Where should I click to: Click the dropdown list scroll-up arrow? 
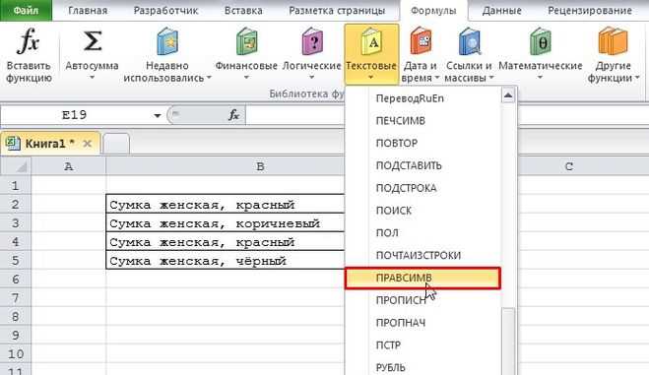click(x=508, y=95)
